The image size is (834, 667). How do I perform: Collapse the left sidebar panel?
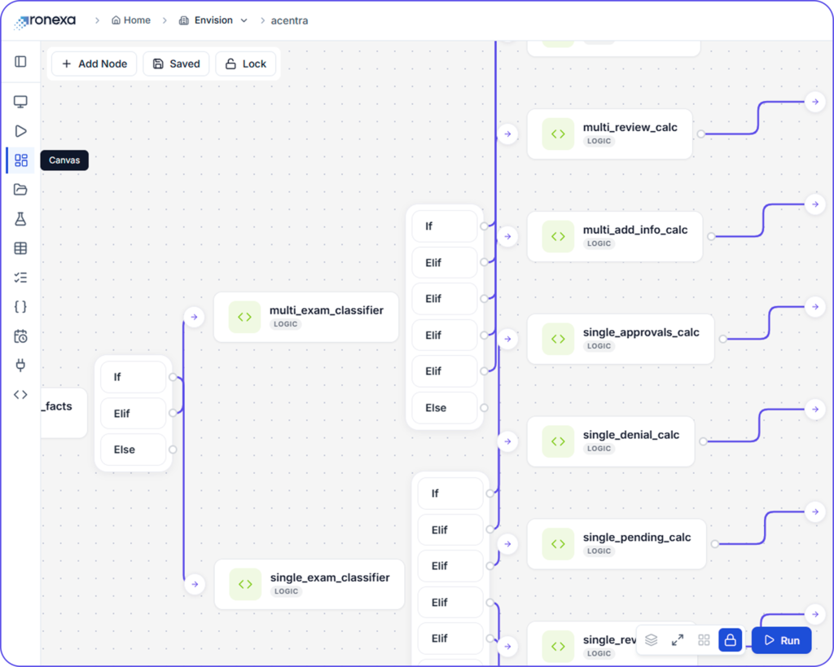(x=20, y=62)
